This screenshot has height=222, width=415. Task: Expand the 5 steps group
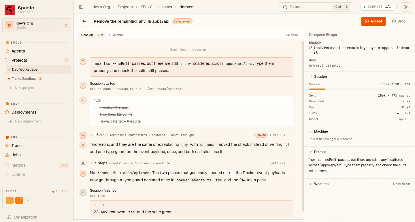coord(92,163)
